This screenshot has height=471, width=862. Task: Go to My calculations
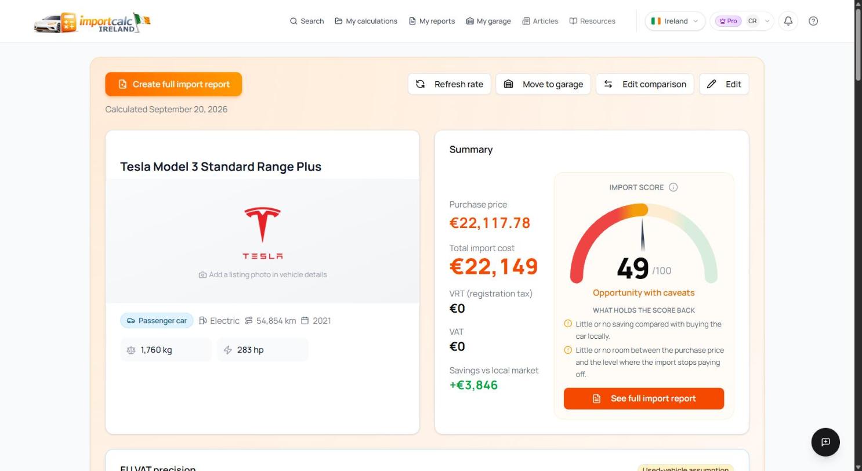(x=366, y=21)
